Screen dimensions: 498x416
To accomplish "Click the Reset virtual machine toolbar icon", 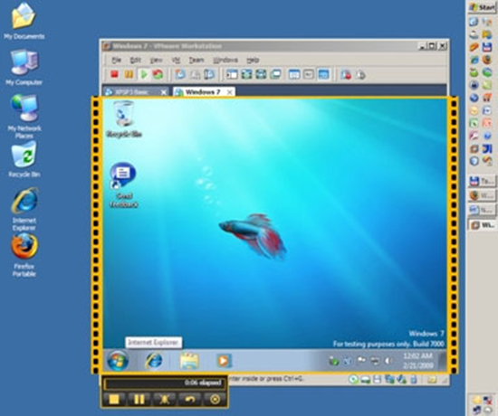I will pyautogui.click(x=158, y=74).
